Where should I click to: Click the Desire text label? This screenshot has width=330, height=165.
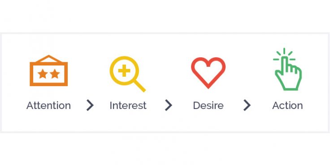point(208,105)
